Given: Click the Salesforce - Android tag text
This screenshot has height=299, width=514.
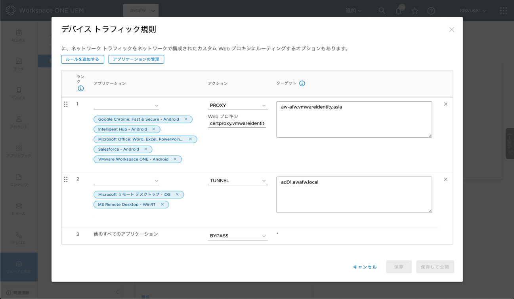Looking at the screenshot, I should click(118, 149).
